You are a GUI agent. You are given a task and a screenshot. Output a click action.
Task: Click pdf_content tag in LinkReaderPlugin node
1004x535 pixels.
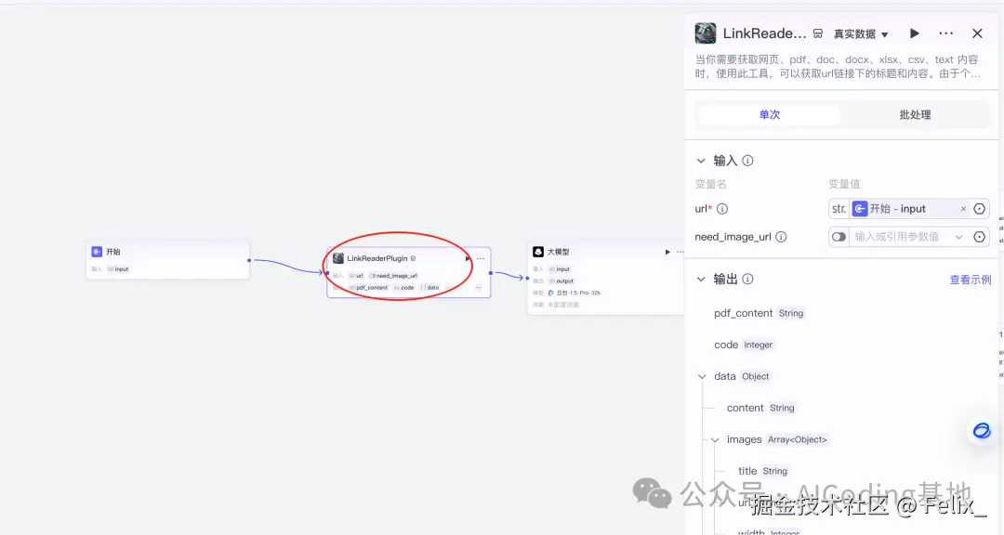click(x=369, y=288)
